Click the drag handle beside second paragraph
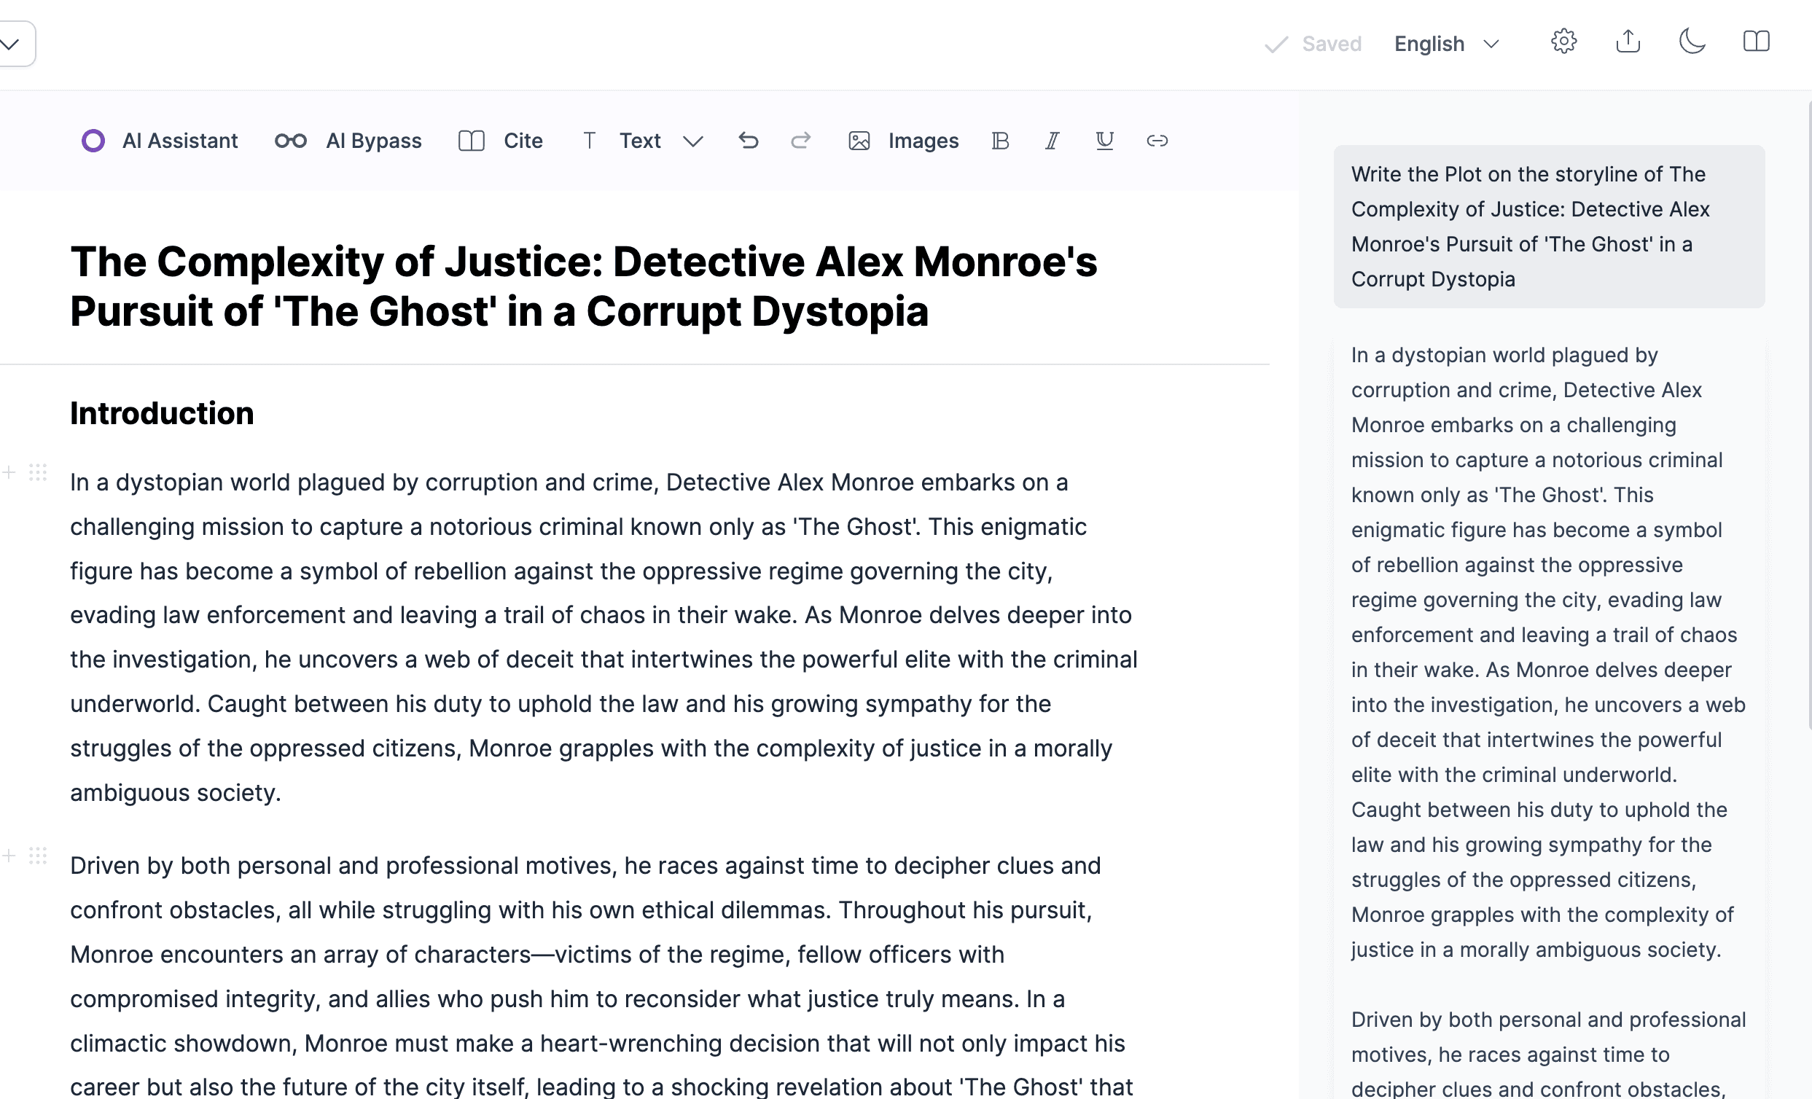 tap(38, 855)
